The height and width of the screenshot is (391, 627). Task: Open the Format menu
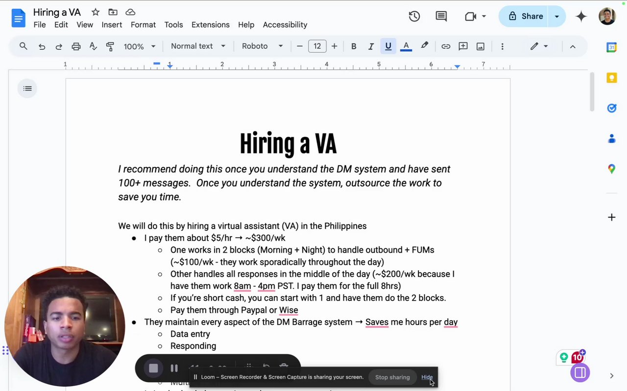pyautogui.click(x=143, y=25)
